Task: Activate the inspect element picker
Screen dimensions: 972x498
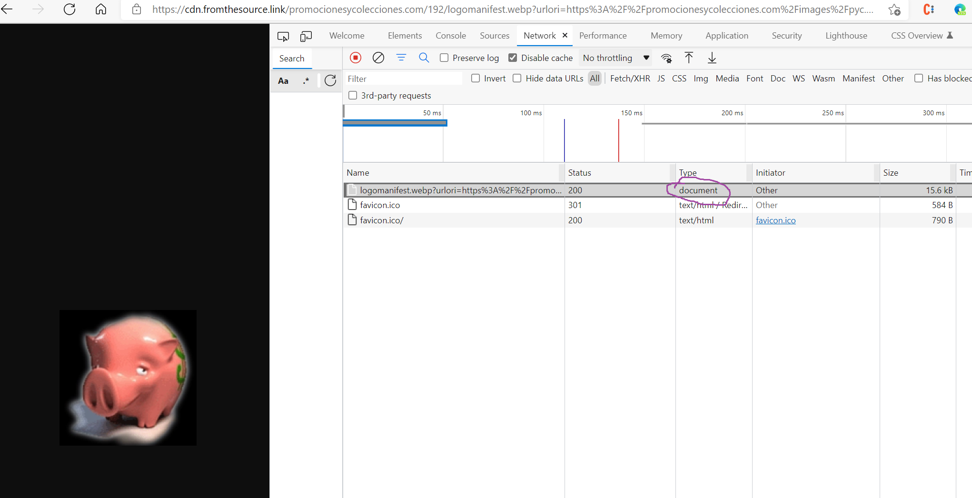Action: pos(283,36)
